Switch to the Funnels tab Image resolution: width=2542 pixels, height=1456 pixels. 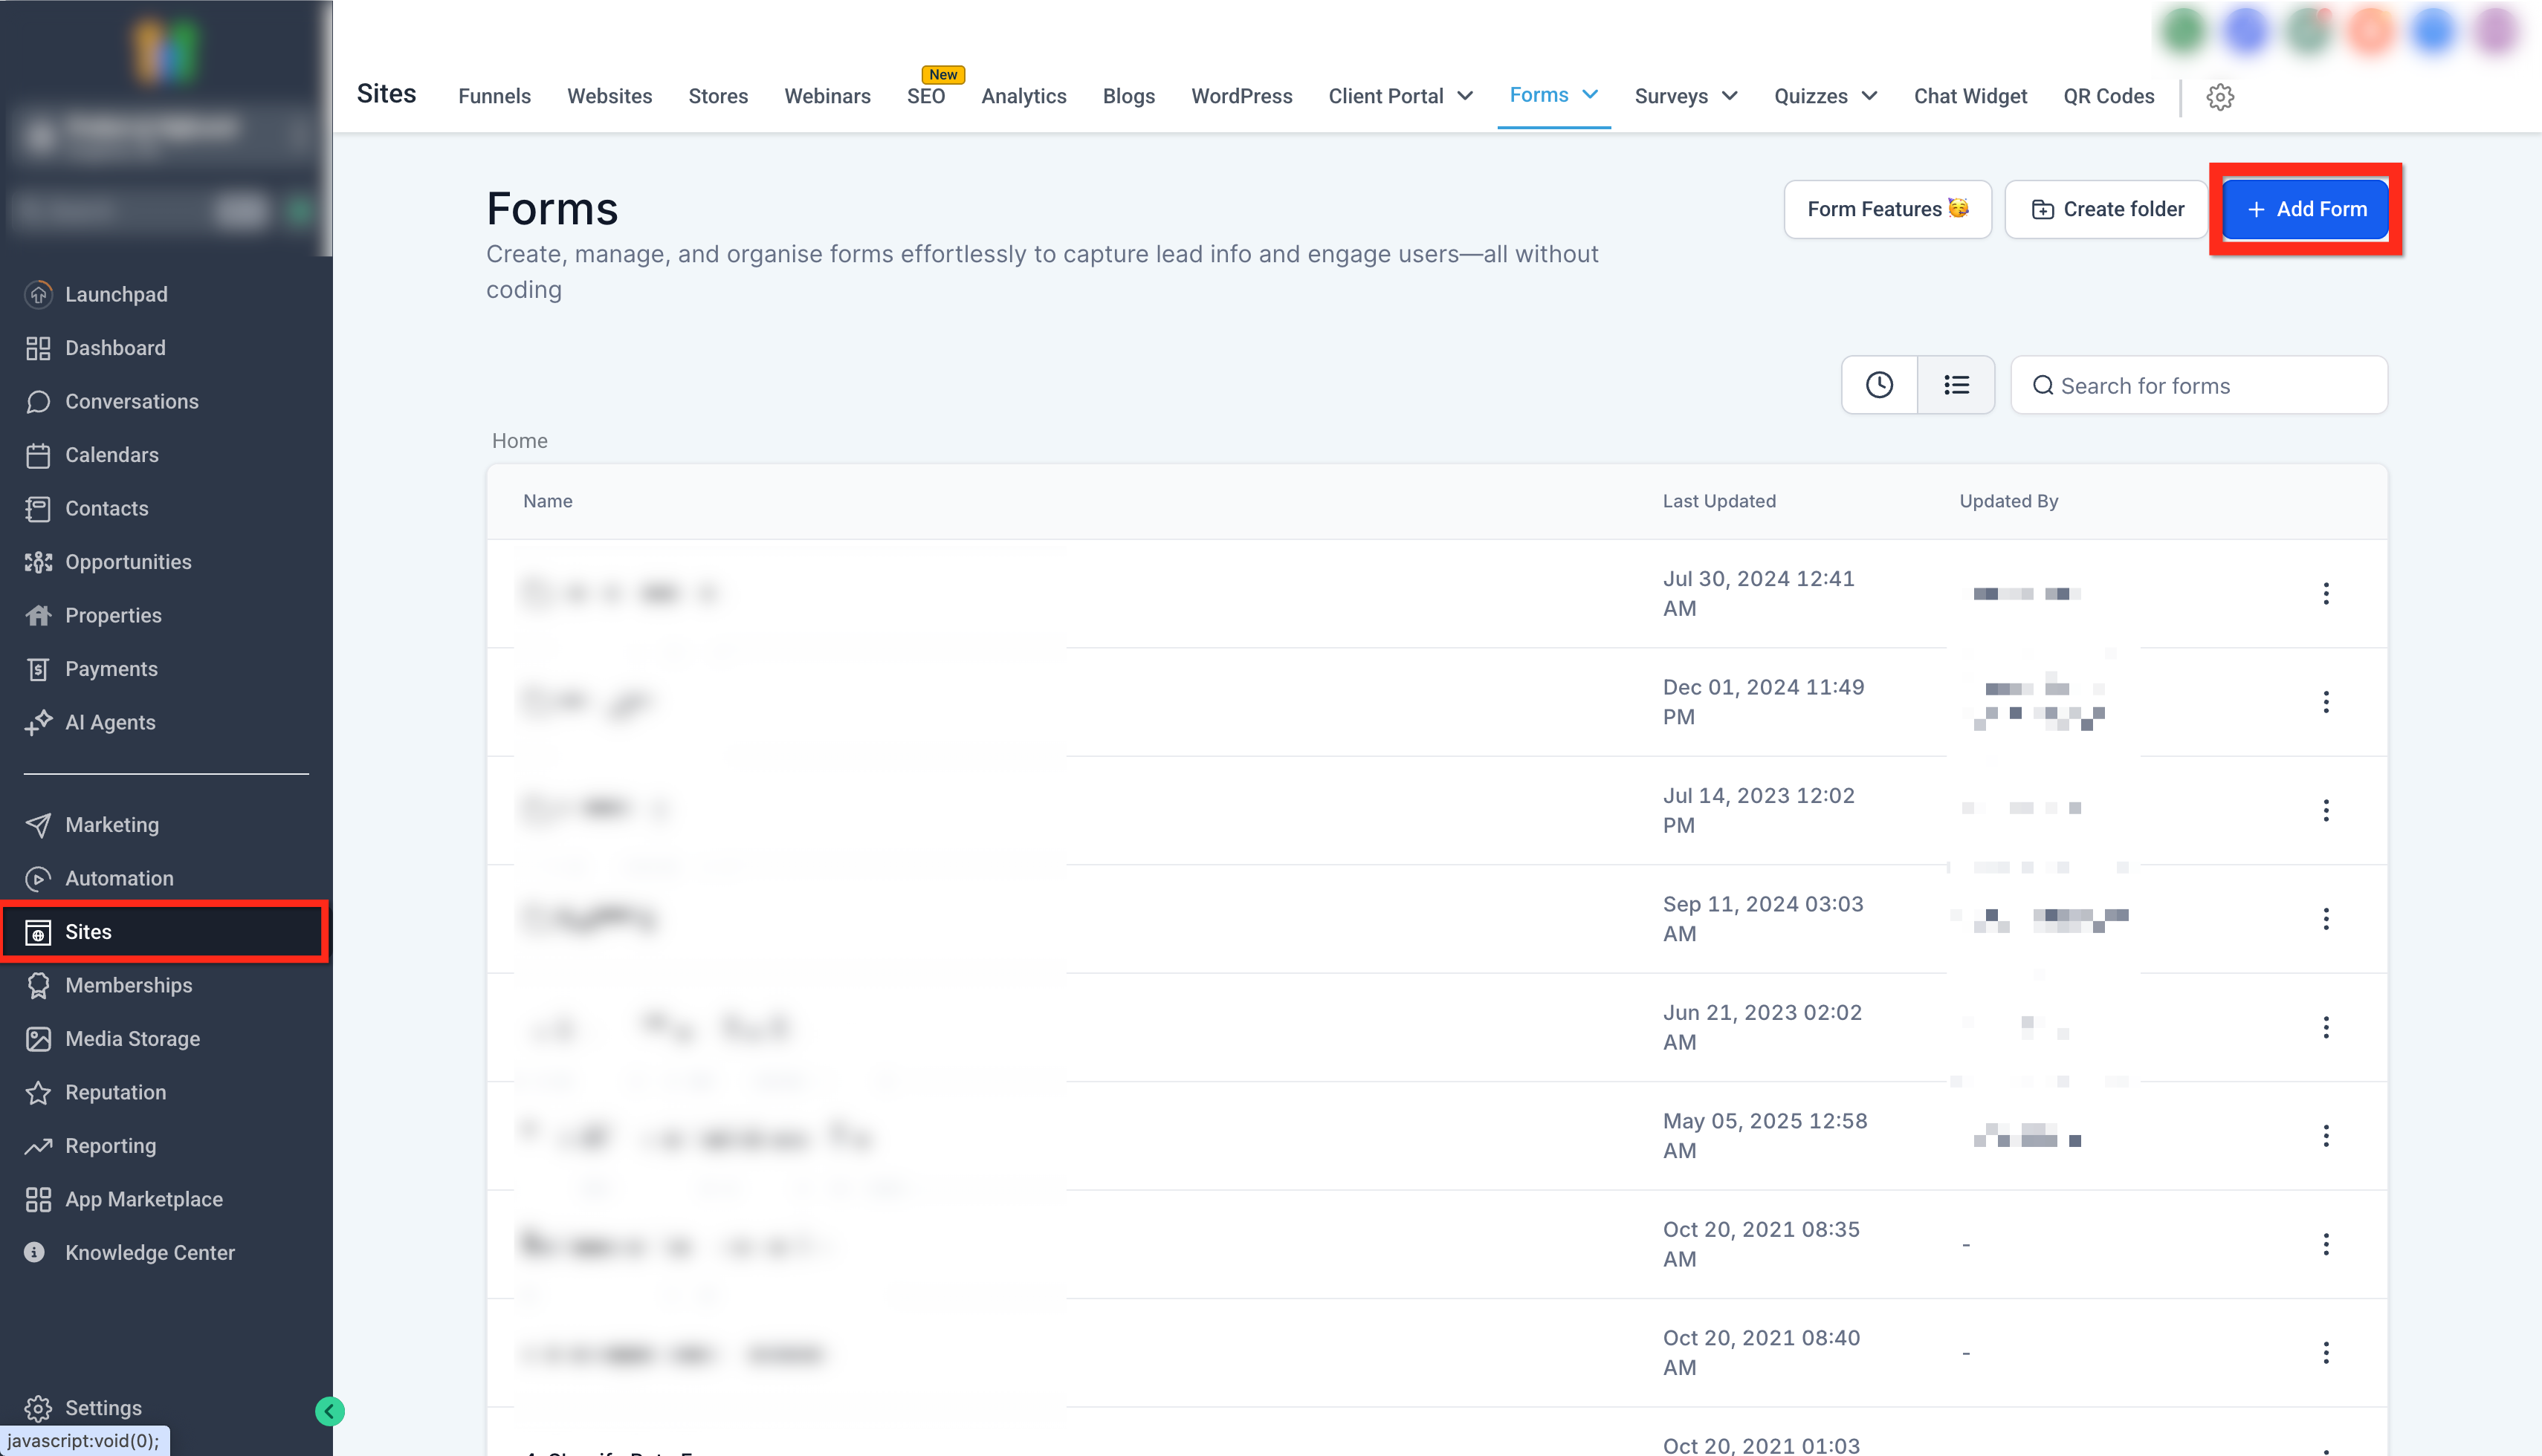click(x=494, y=97)
